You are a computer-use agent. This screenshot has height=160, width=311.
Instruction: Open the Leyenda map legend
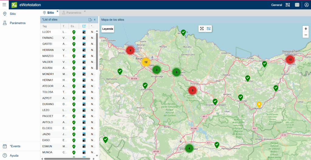tap(108, 29)
